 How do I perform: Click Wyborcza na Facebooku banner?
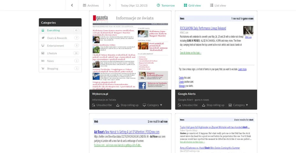(153, 85)
